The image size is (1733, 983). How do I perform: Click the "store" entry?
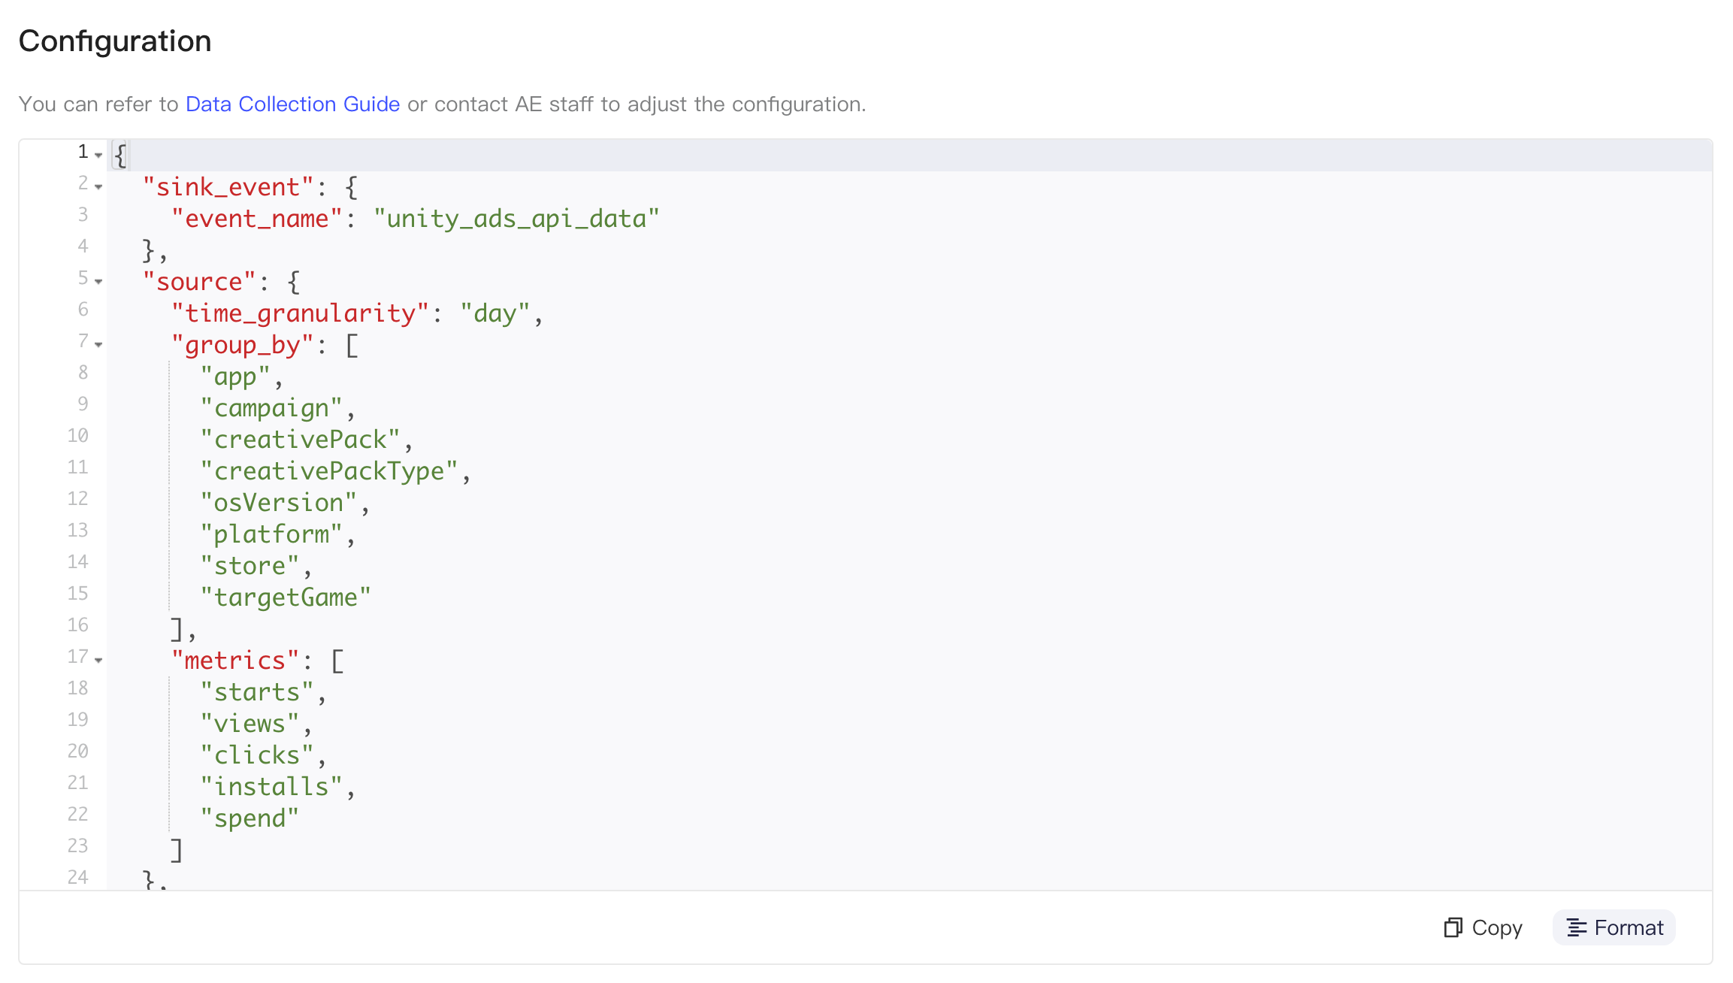(x=250, y=566)
